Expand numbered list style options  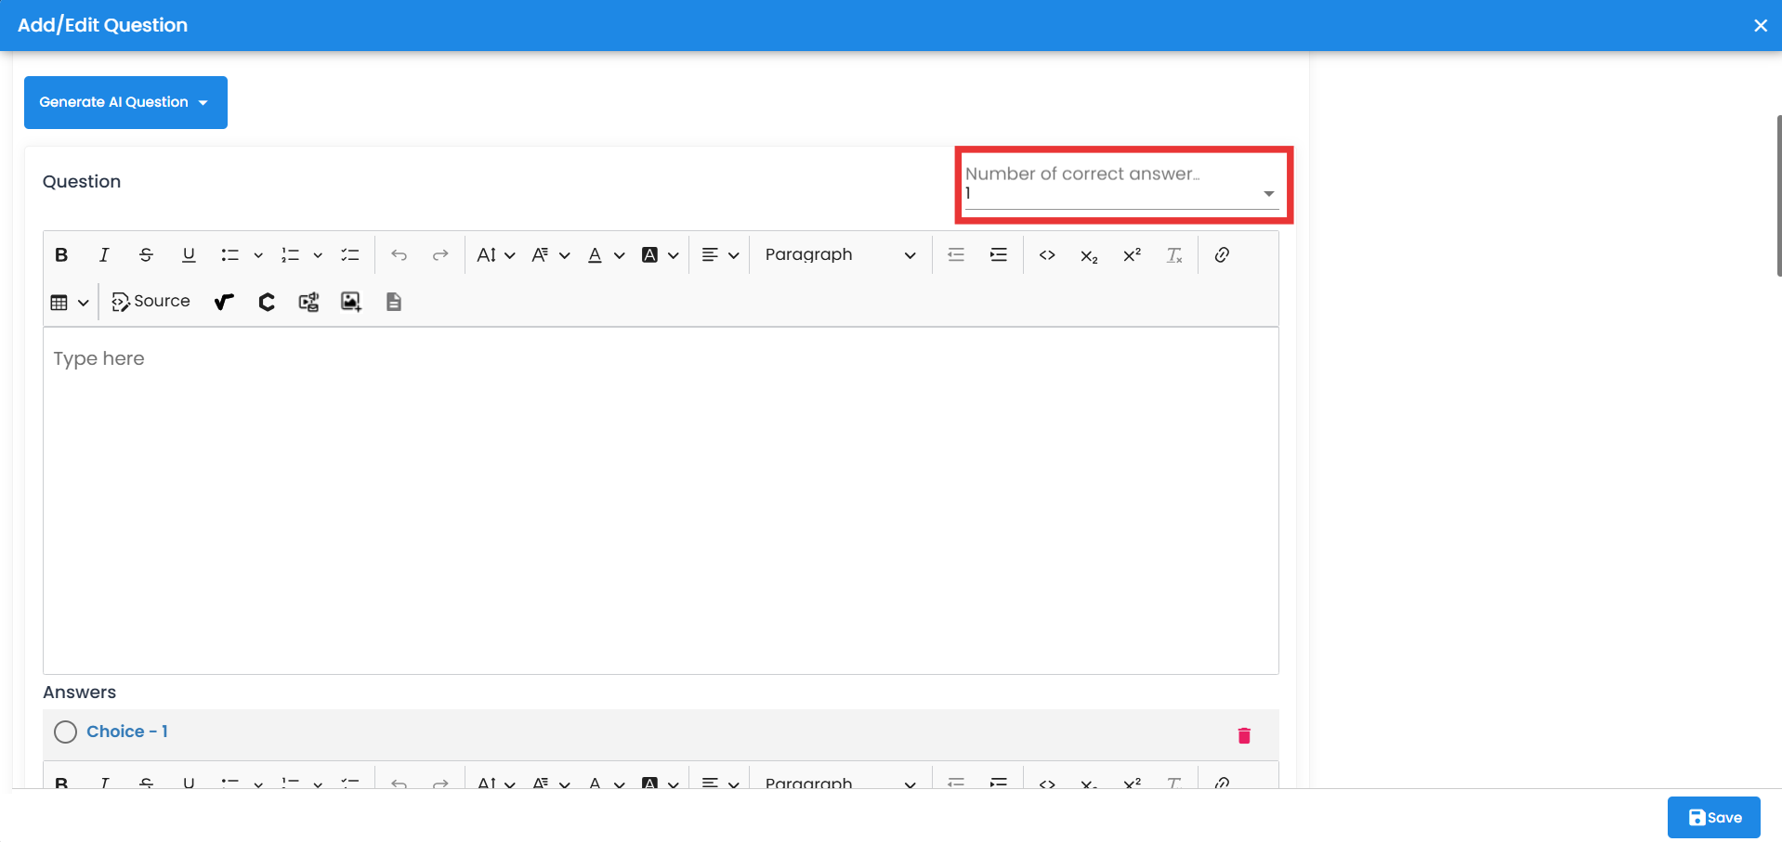click(x=318, y=255)
